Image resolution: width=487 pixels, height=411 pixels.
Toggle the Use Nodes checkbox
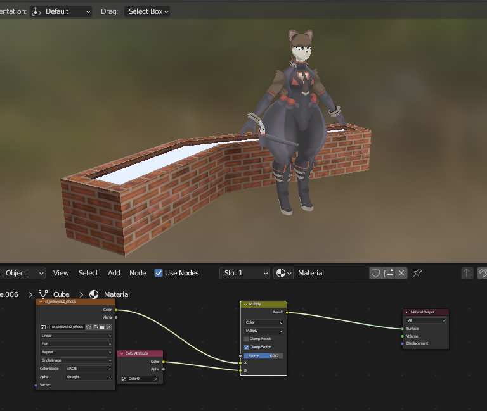coord(159,273)
